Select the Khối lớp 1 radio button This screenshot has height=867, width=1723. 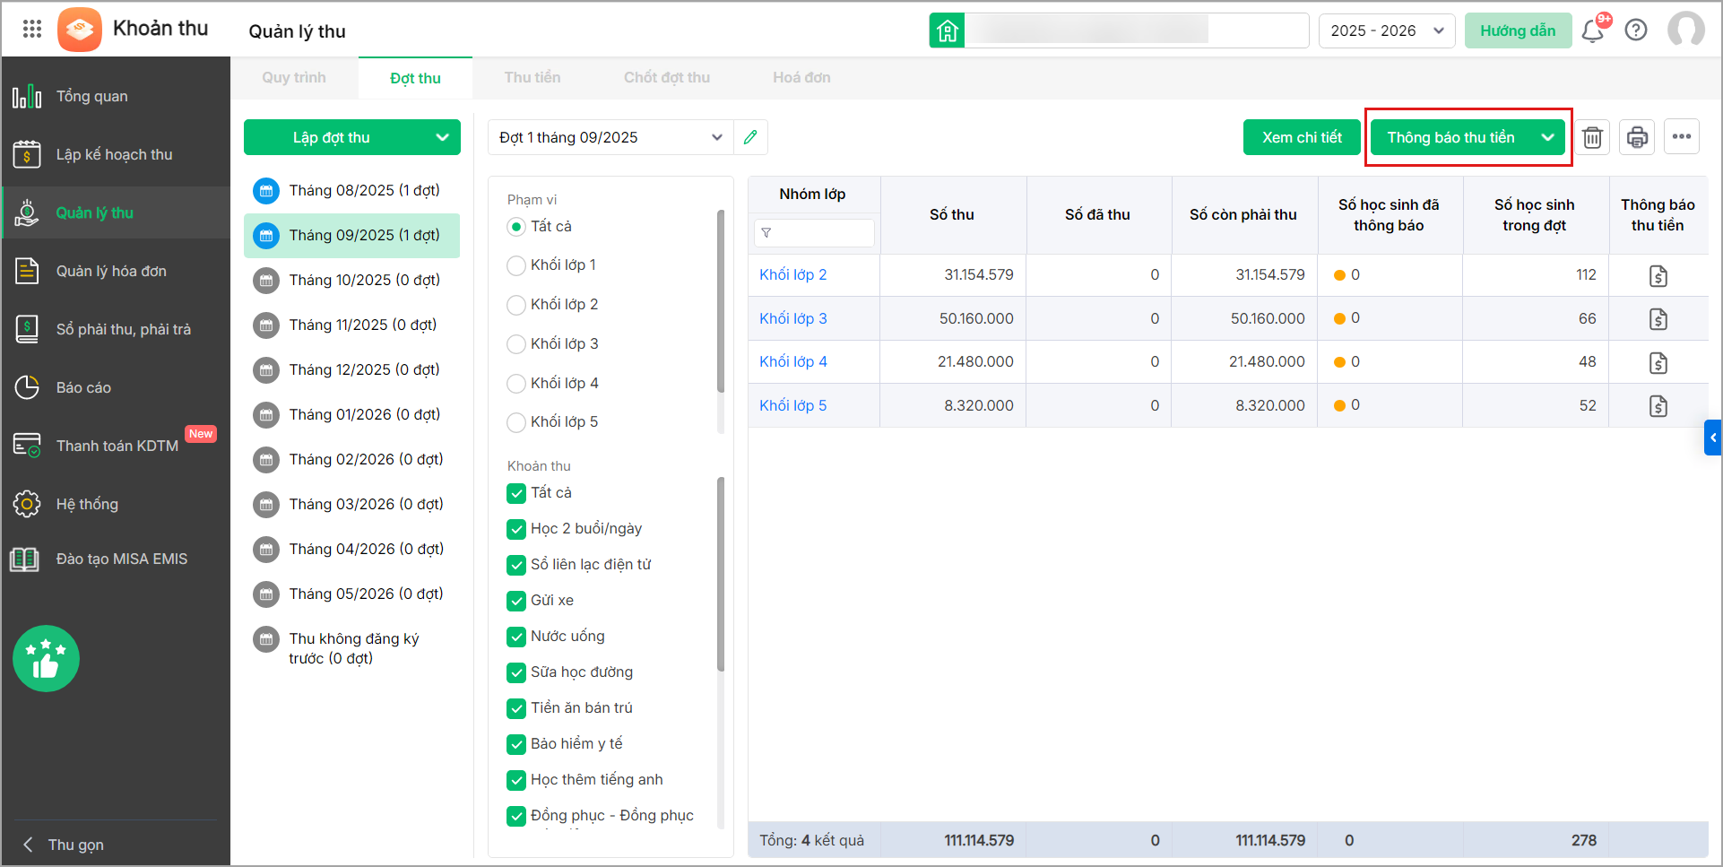[x=516, y=265]
